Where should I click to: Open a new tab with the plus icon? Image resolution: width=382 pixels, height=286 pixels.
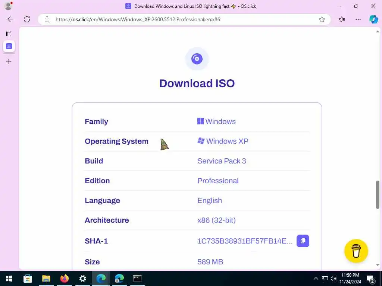pyautogui.click(x=9, y=61)
